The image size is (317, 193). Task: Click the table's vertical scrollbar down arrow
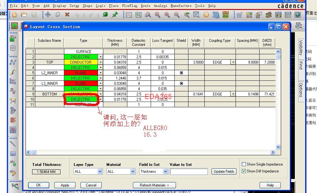278,147
